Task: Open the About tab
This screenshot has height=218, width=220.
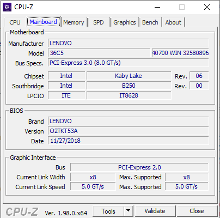Action: click(173, 22)
